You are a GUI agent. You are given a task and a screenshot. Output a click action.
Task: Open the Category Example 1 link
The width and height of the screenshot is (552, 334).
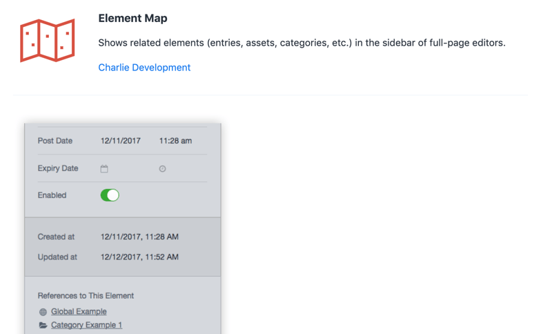(86, 325)
